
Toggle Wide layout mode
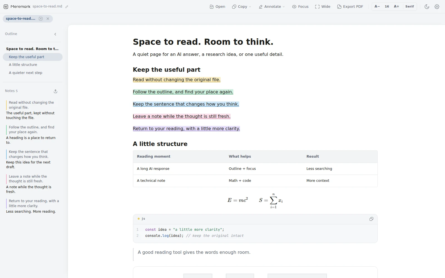pyautogui.click(x=323, y=7)
